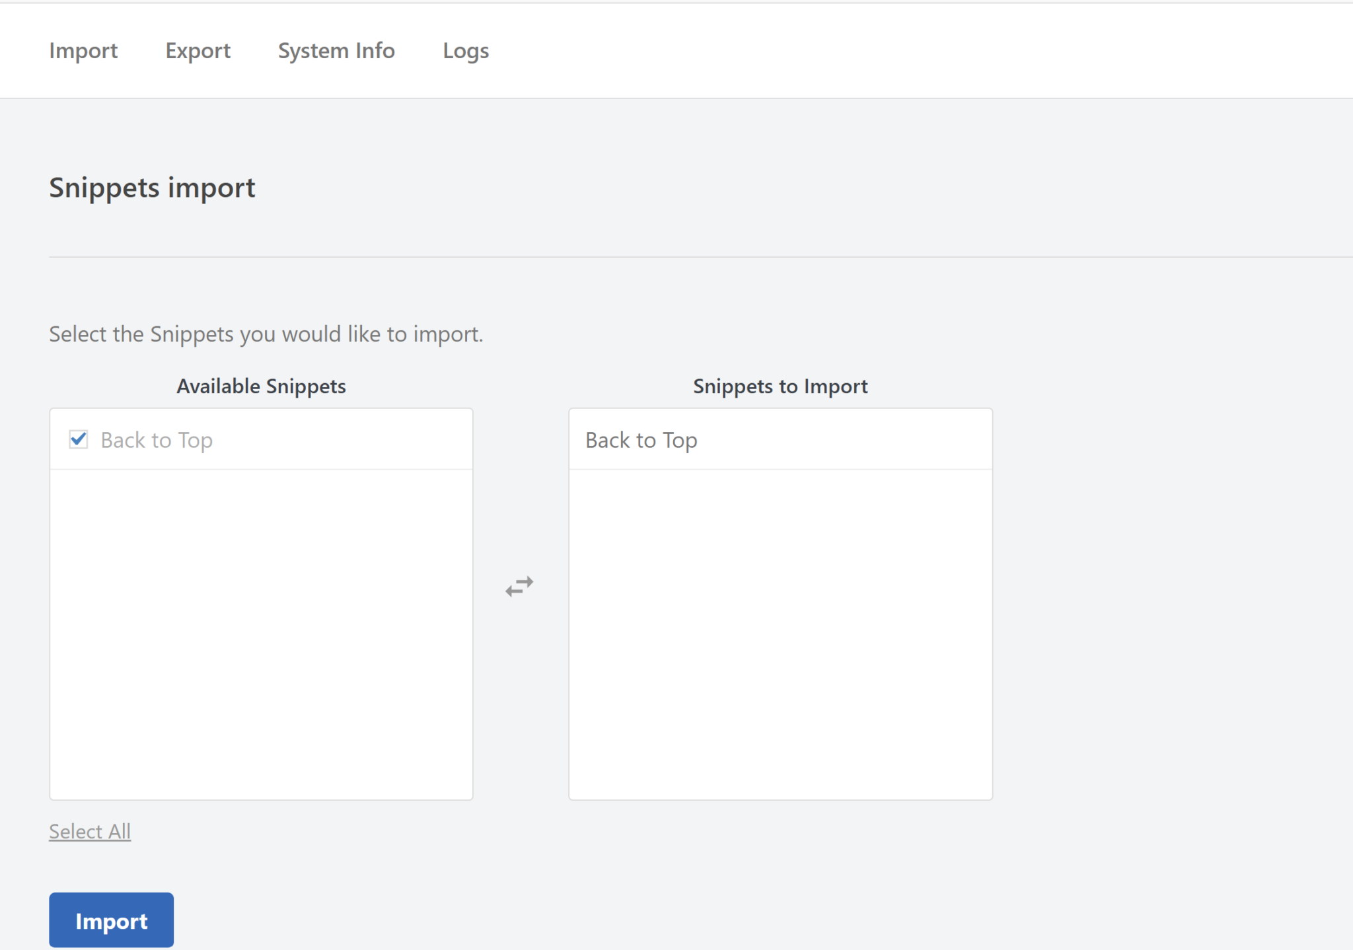Select the Back to Top entry in Available Snippets

pyautogui.click(x=157, y=439)
